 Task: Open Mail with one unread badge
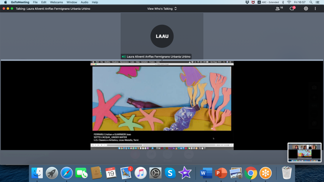coord(126,173)
